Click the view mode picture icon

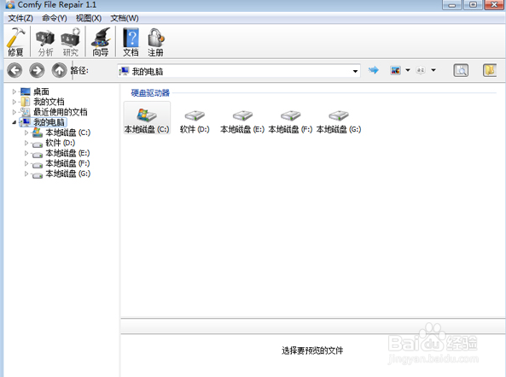396,70
